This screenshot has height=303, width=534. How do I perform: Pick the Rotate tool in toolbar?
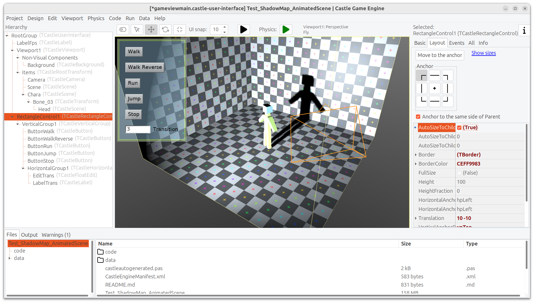click(x=165, y=29)
